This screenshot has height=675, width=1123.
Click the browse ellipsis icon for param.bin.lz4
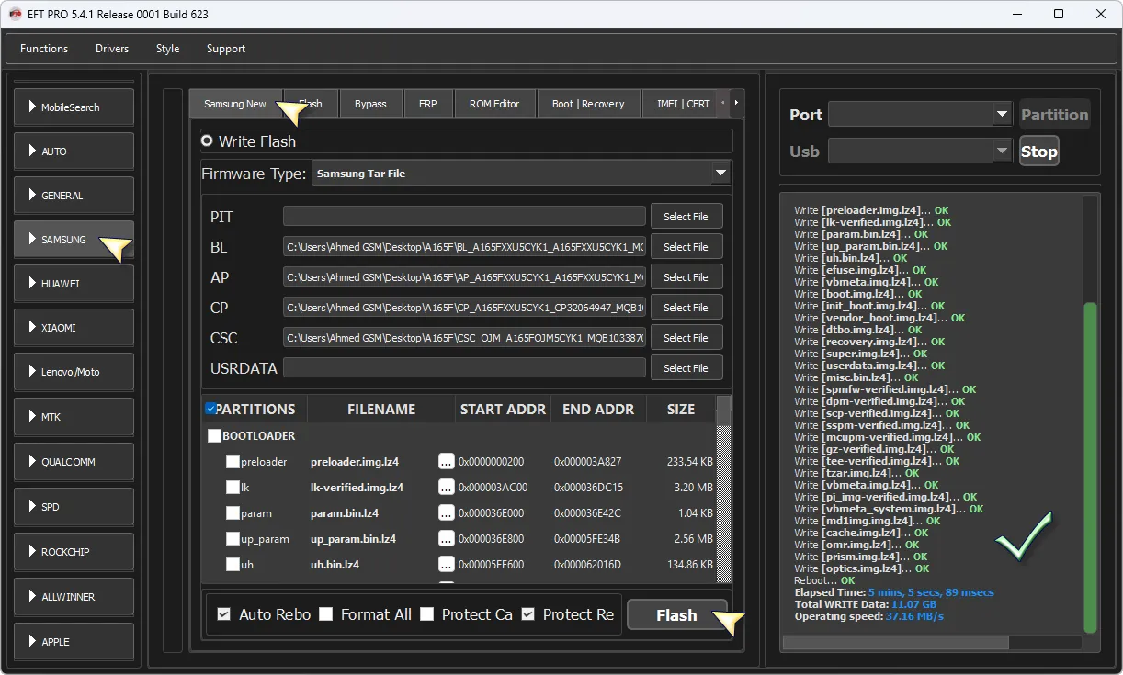pos(447,512)
